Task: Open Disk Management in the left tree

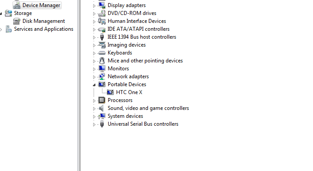Action: pos(44,21)
